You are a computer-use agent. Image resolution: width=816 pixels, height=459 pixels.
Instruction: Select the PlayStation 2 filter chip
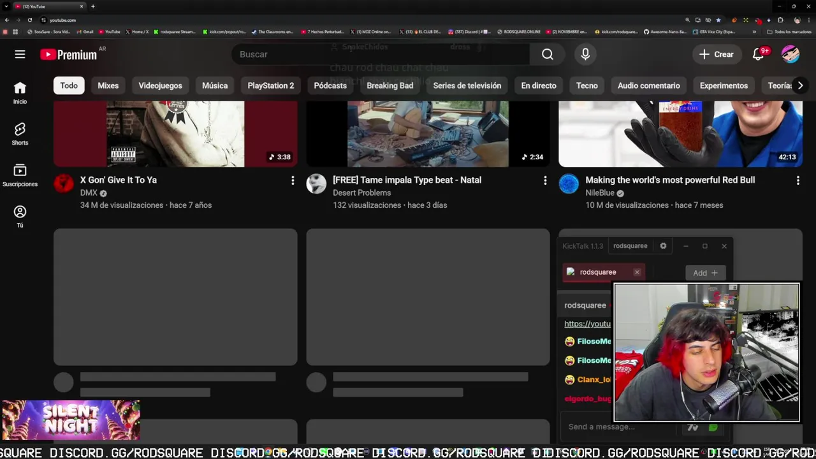[271, 85]
